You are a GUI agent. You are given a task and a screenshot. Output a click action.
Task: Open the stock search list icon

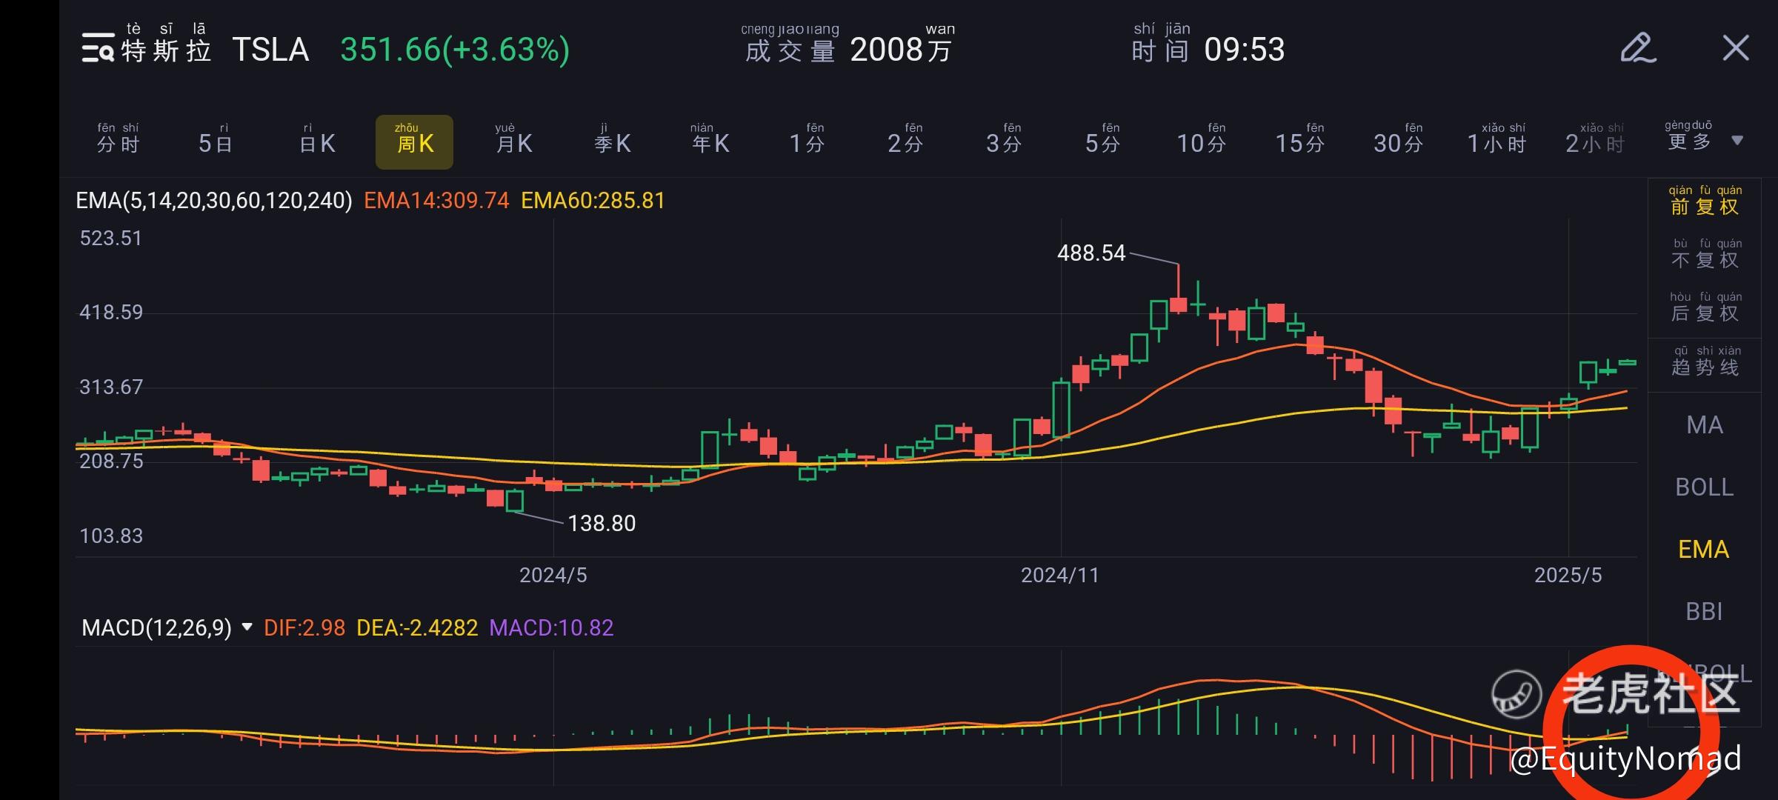pyautogui.click(x=98, y=48)
